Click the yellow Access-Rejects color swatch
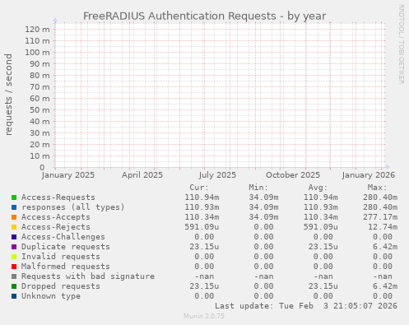Viewport: 409px width, 325px height. pos(14,227)
